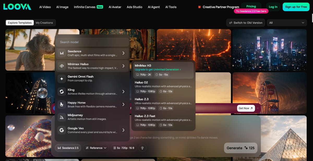Open the All filter dropdown
This screenshot has width=313, height=161.
pos(287,23)
